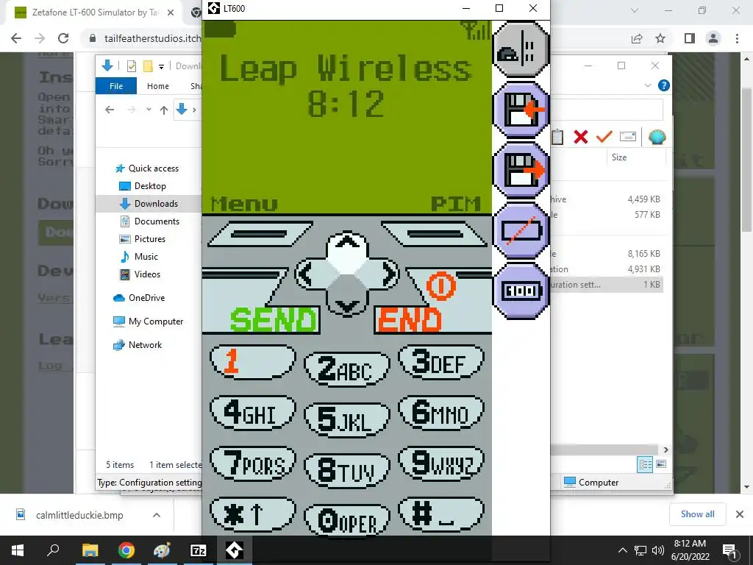Screen dimensions: 753x565
Task: Tap the 2 ABC key on the keypad
Action: tap(347, 369)
